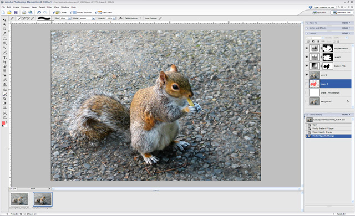Hide the Levels 1 layer
This screenshot has height=216, width=355.
pos(307,57)
